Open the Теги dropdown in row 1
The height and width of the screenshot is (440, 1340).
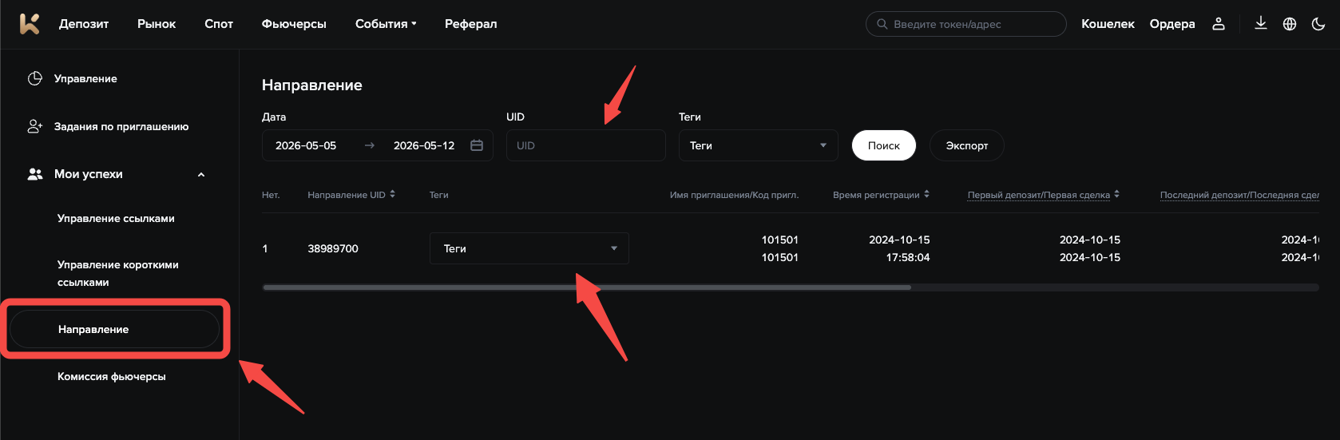[529, 248]
